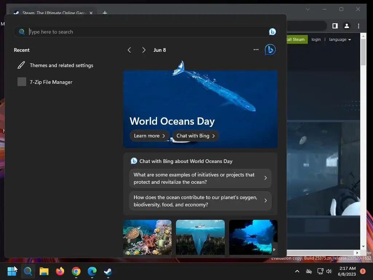The height and width of the screenshot is (280, 373).
Task: Open notification center badge with 3
Action: click(363, 271)
